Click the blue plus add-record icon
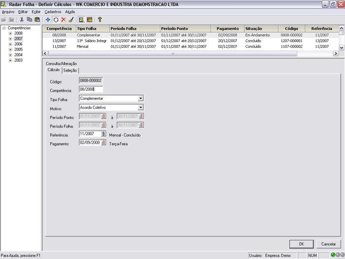This screenshot has width=345, height=259. [48, 20]
